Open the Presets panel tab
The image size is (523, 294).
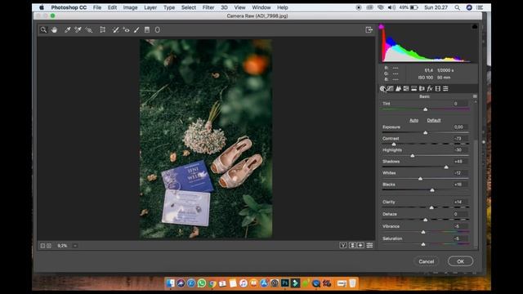coord(445,88)
